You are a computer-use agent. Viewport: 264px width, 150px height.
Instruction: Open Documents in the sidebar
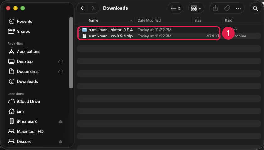[28, 72]
